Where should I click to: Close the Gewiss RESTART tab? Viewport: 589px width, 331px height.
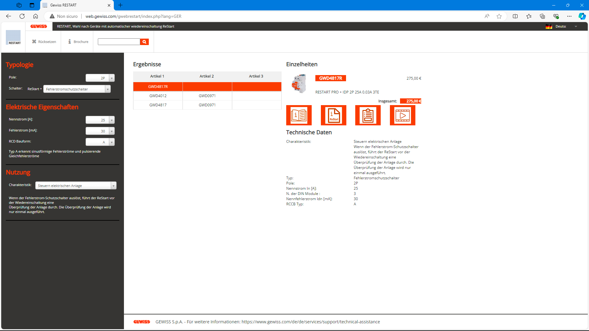point(109,5)
